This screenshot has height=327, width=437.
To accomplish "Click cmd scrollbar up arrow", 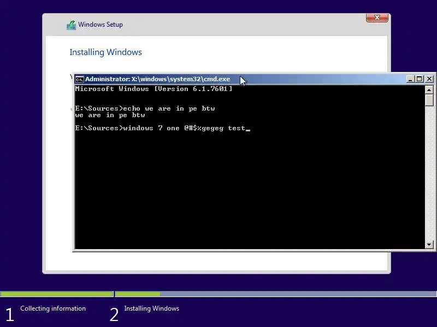I will pos(429,89).
